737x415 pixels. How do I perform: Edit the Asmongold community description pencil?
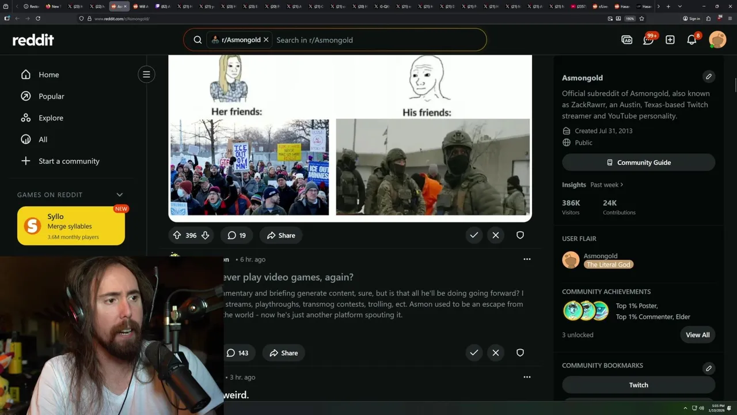click(709, 76)
